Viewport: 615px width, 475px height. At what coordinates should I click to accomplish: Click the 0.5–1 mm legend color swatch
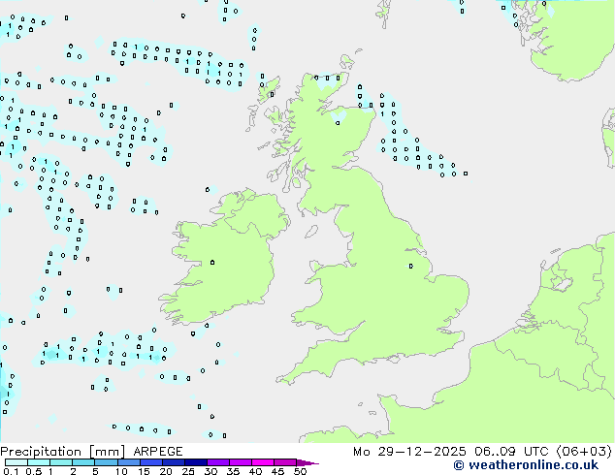click(x=39, y=462)
